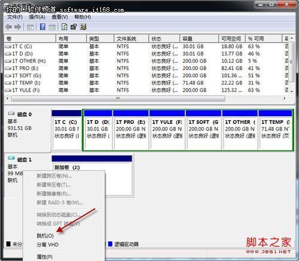Open the 查看(V) menu
Viewport: 299px width, 261px height.
pyautogui.click(x=60, y=17)
